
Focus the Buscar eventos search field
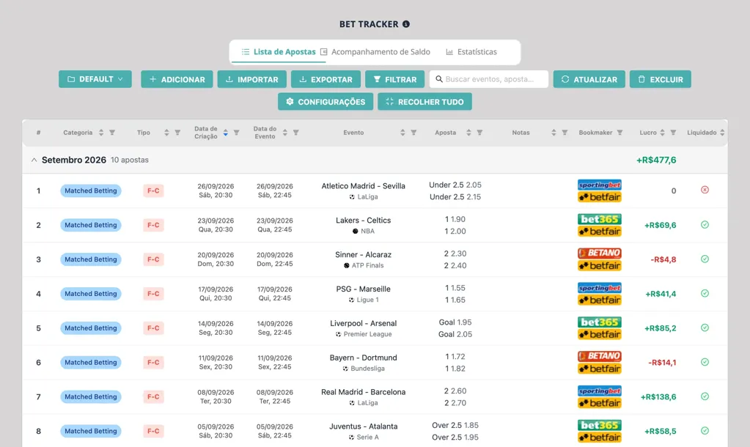[x=489, y=79]
